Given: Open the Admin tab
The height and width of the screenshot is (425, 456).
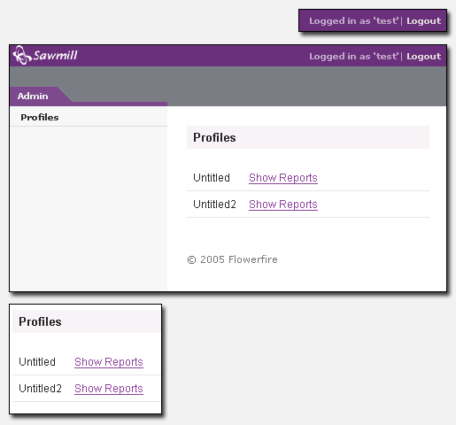Looking at the screenshot, I should pyautogui.click(x=33, y=96).
